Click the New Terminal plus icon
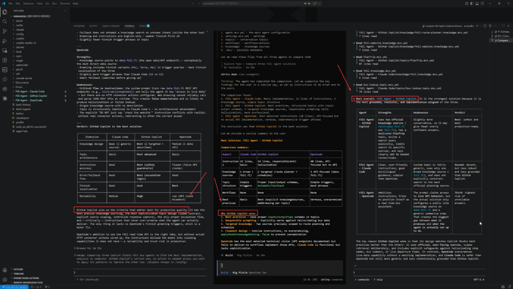 [477, 26]
